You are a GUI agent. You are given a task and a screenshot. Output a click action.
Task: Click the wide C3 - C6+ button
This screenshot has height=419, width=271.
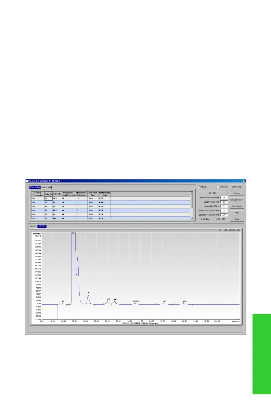(212, 193)
